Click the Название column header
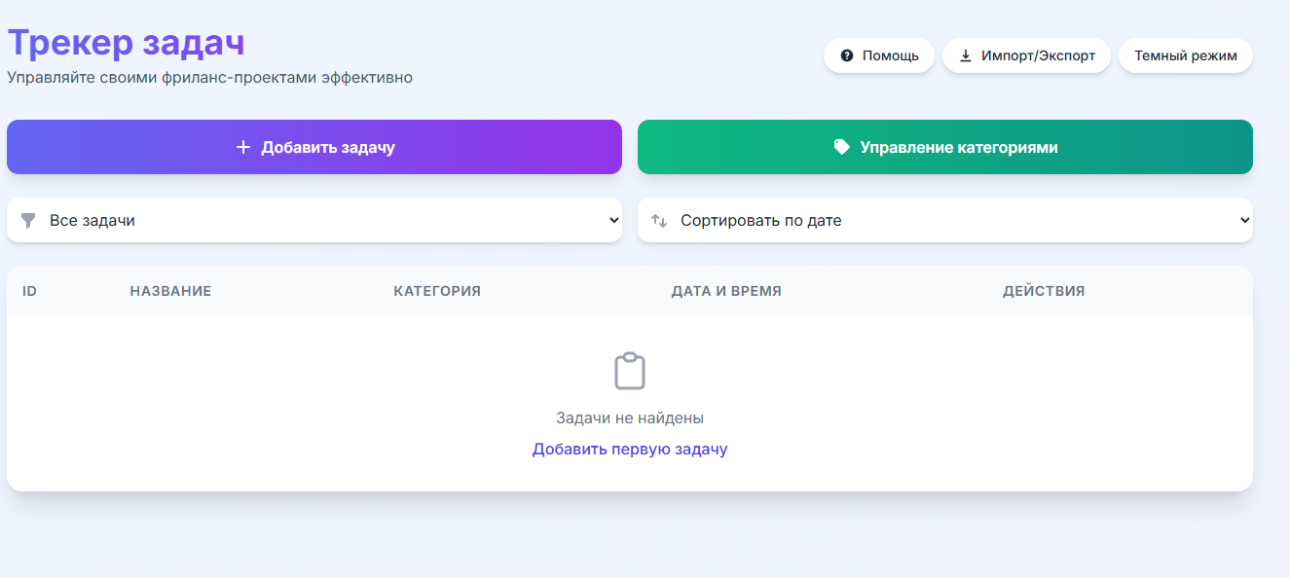 pos(170,291)
